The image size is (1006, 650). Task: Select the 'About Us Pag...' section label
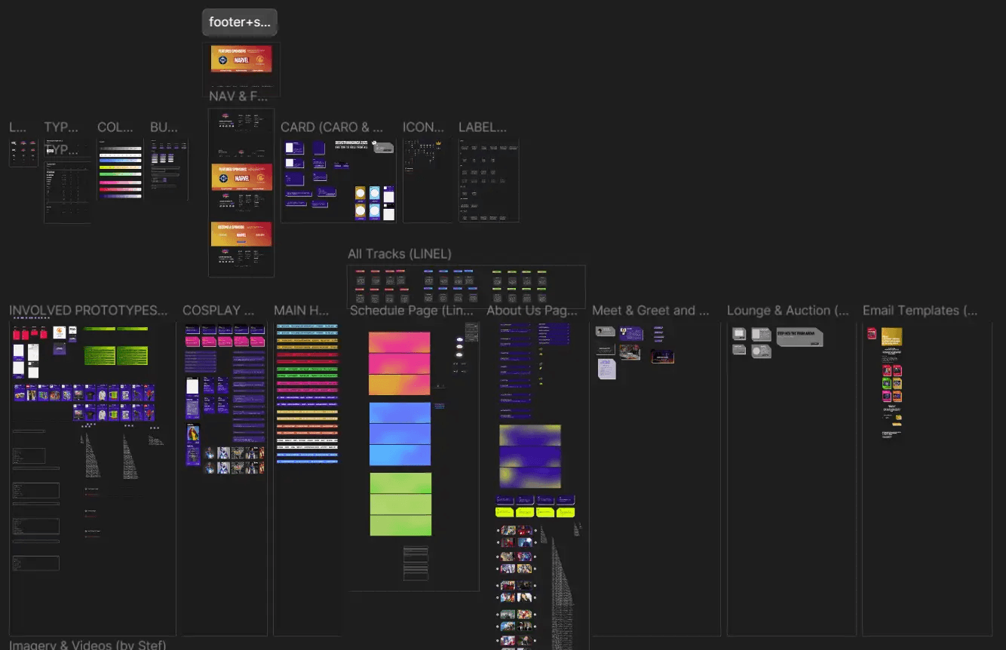click(x=532, y=311)
